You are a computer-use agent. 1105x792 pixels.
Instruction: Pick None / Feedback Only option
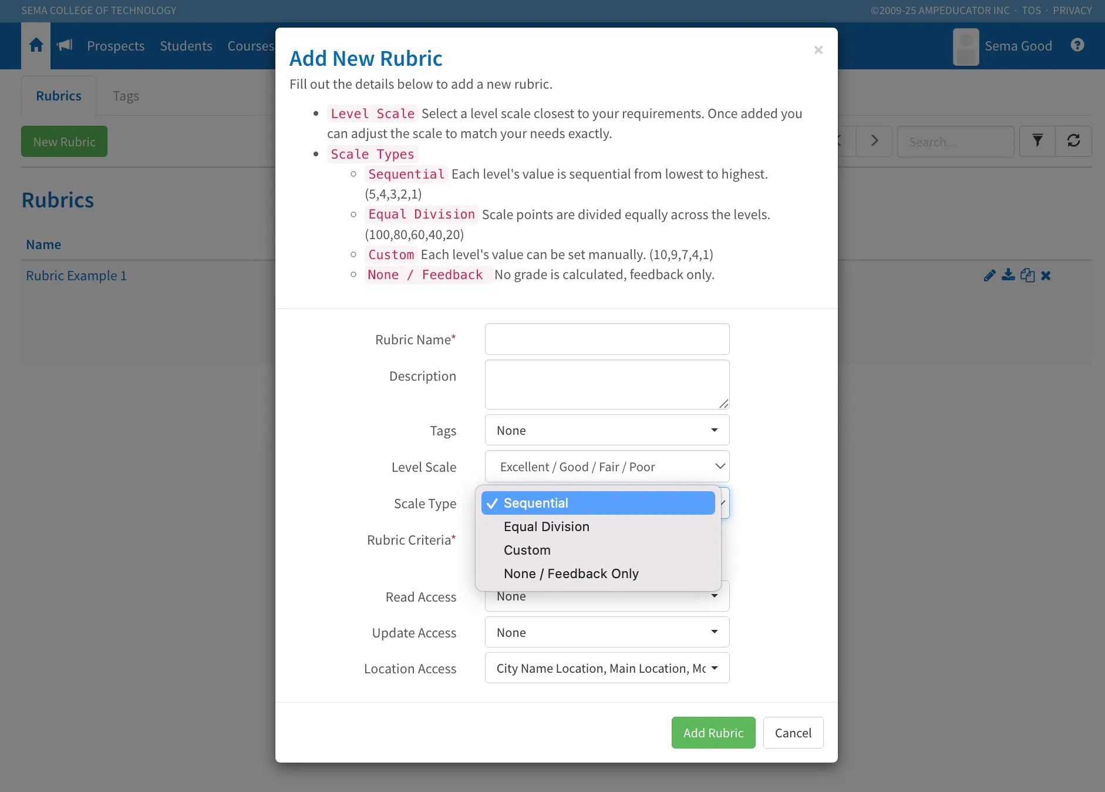tap(598, 573)
